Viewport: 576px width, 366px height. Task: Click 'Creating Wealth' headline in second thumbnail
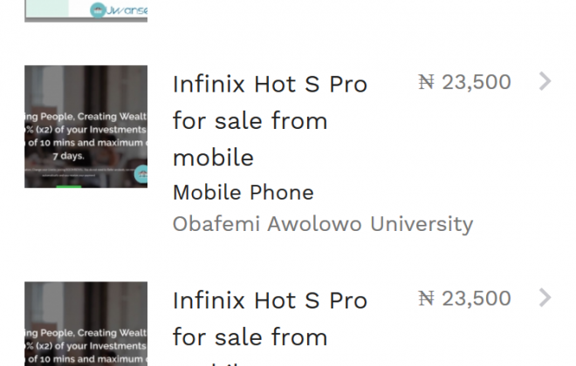pyautogui.click(x=112, y=332)
